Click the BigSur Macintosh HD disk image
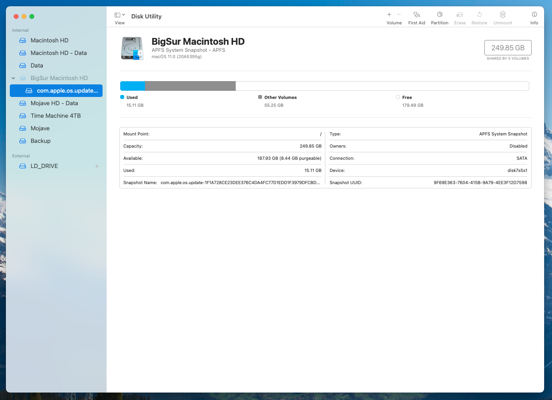This screenshot has height=400, width=552. 132,48
